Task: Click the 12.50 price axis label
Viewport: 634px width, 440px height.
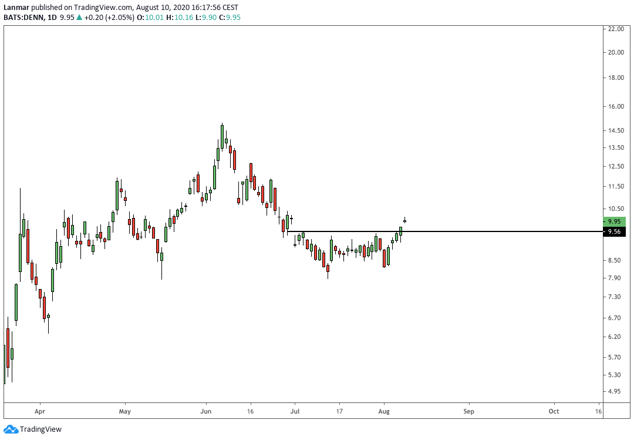Action: pyautogui.click(x=615, y=166)
